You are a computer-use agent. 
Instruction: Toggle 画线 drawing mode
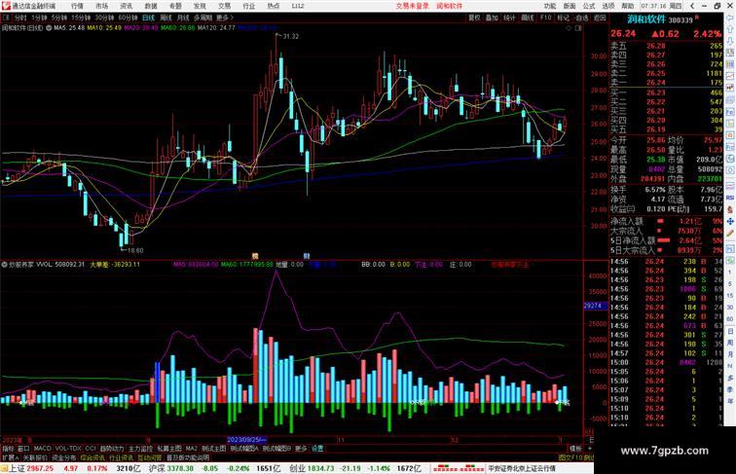pyautogui.click(x=528, y=18)
